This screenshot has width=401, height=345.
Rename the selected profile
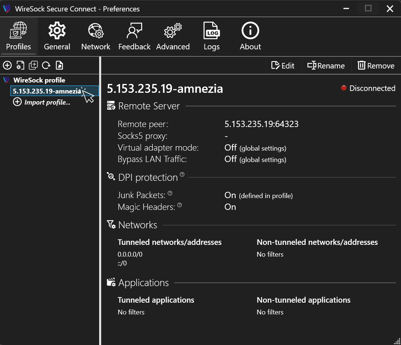pyautogui.click(x=326, y=66)
